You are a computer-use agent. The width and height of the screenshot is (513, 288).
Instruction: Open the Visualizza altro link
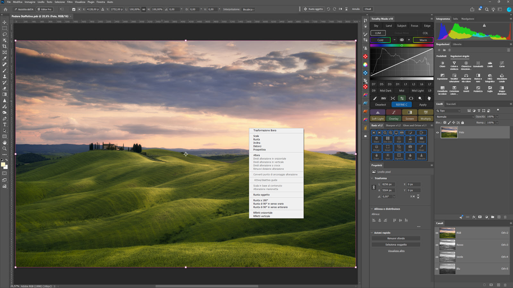coord(396,251)
